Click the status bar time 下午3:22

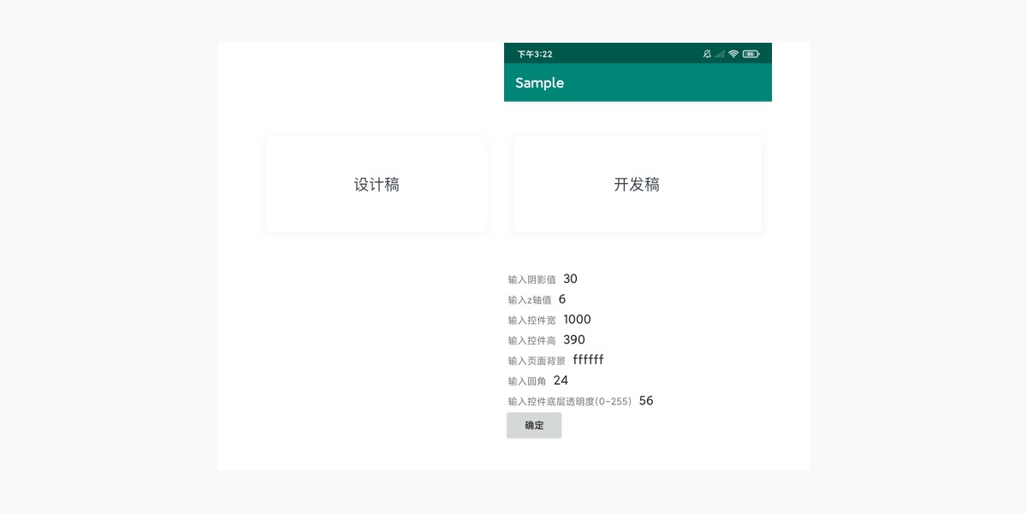pos(535,54)
